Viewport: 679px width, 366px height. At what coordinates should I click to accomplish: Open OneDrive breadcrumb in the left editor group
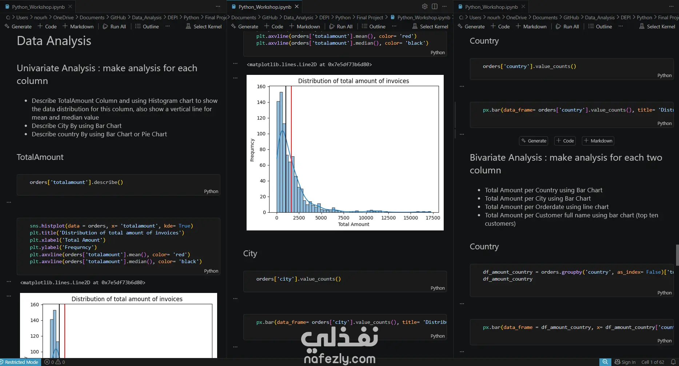63,17
